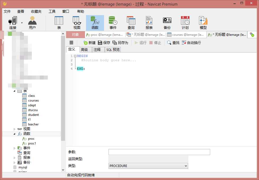Viewport: 259px width, 180px height.
Task: Open the 类型 PROCEDURE dropdown
Action: pyautogui.click(x=148, y=166)
